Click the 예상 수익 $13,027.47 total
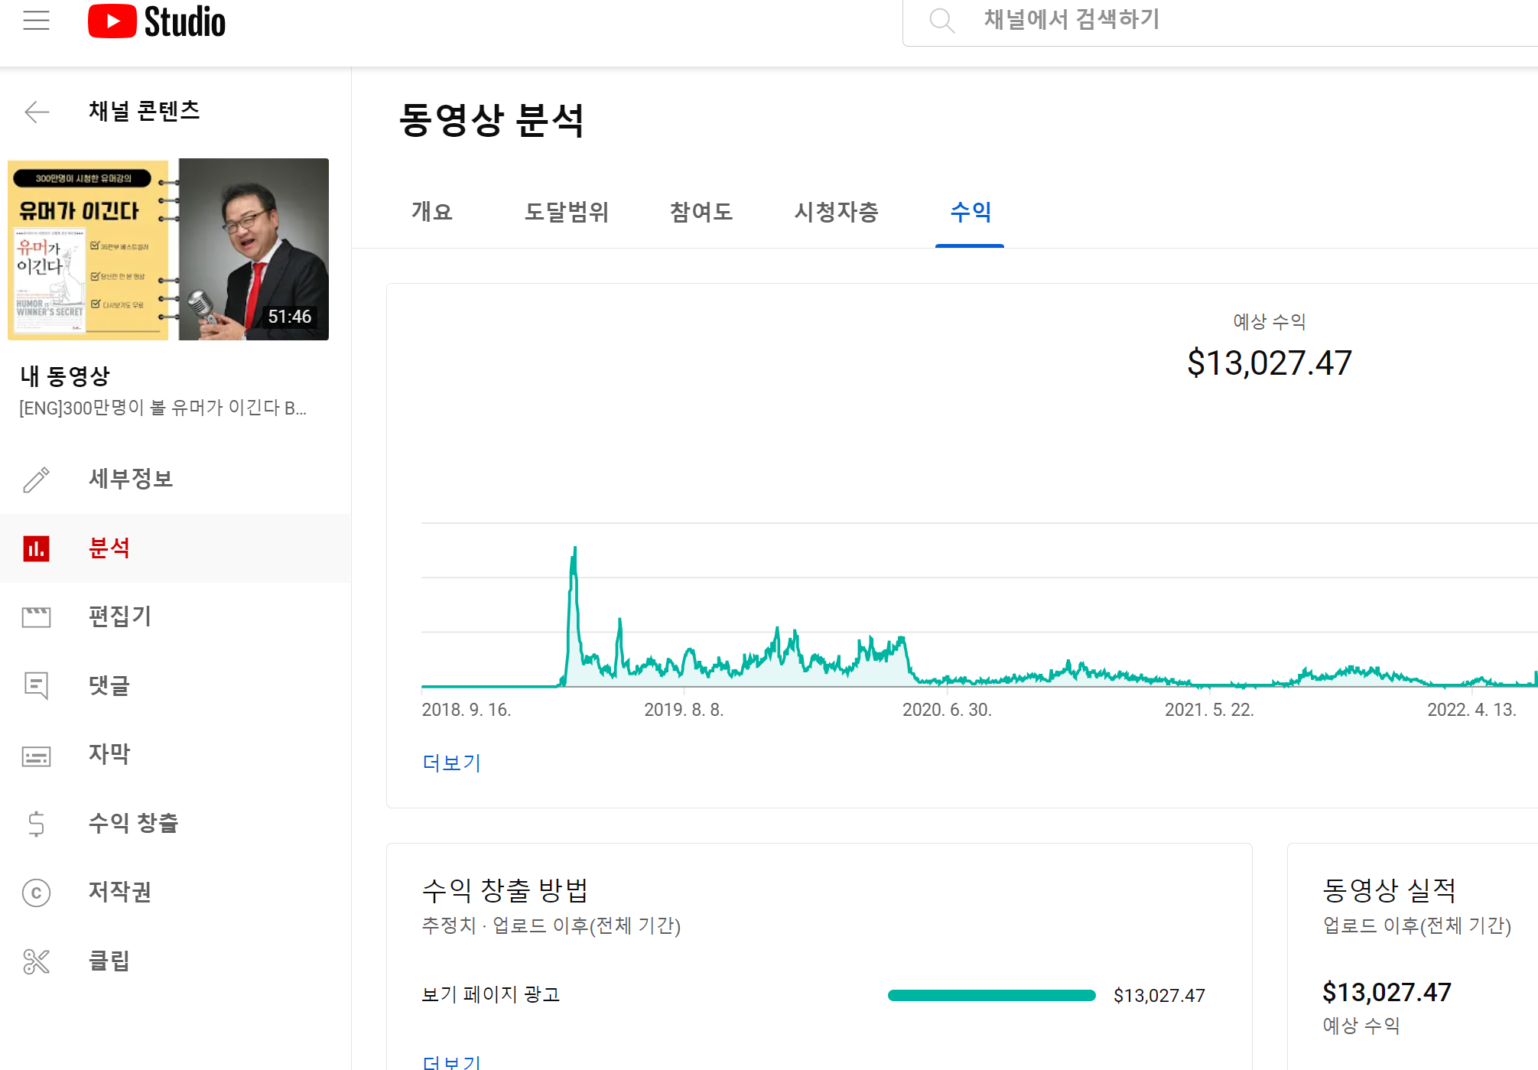 1270,363
